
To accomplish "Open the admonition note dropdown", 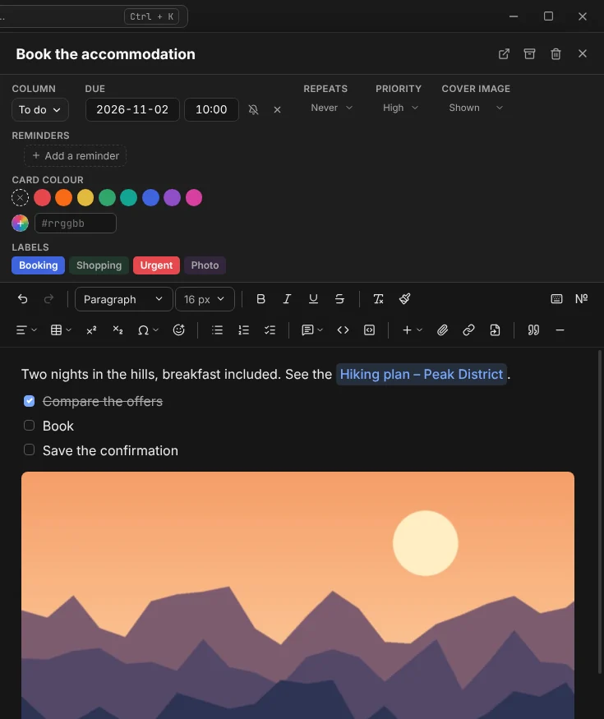I will coord(311,330).
